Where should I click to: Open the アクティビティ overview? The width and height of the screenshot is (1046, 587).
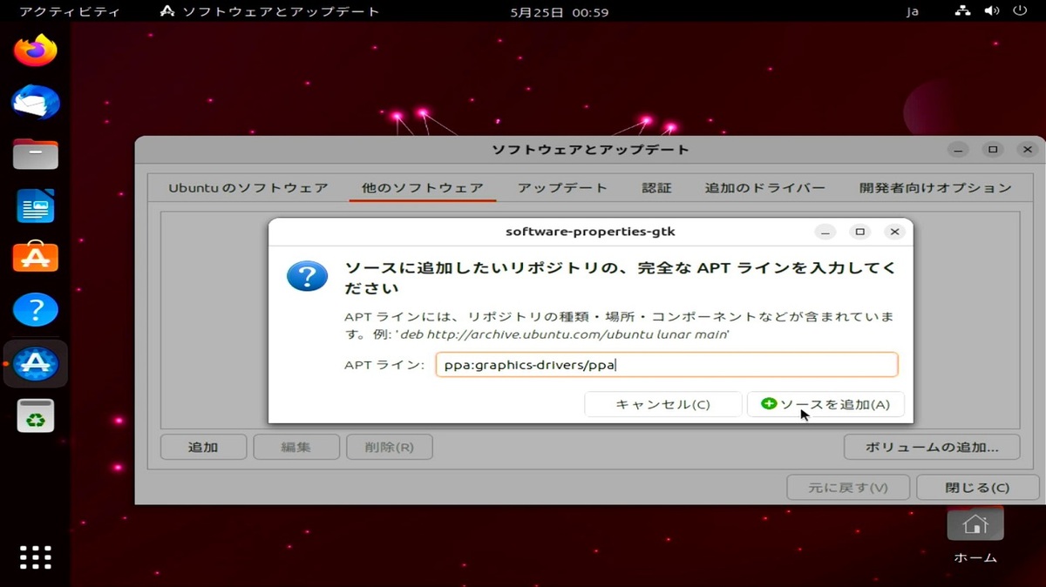pyautogui.click(x=70, y=12)
